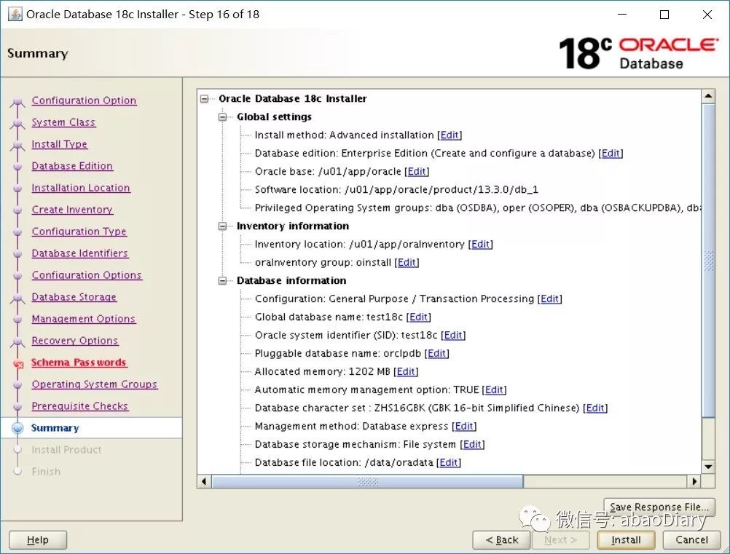Open the Recovery Options step
The height and width of the screenshot is (554, 730).
[x=74, y=341]
